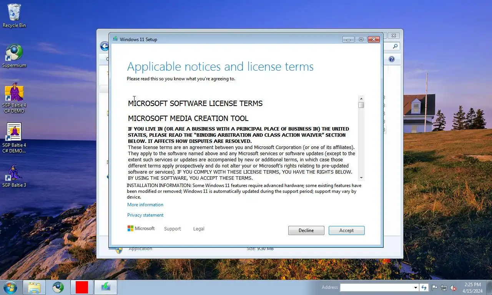The image size is (492, 295).
Task: Click the Microsoft logo in setup footer
Action: pos(141,229)
